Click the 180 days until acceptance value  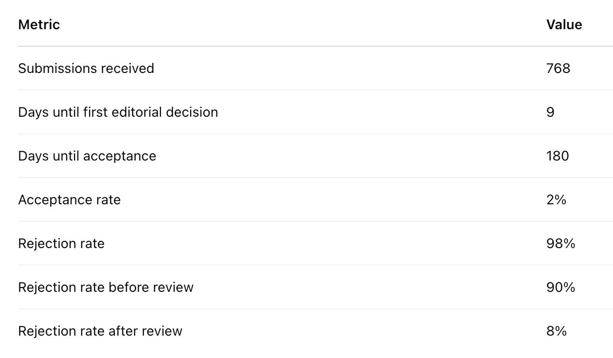558,156
